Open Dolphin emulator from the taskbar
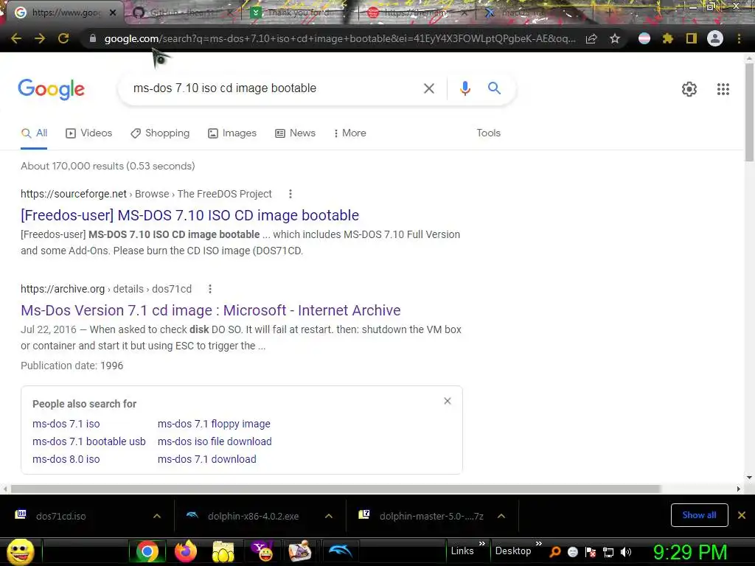 (340, 551)
